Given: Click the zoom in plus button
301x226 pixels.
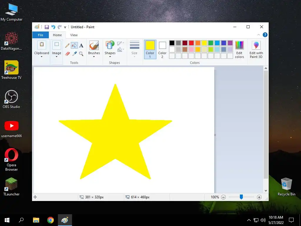Looking at the screenshot, I should [259, 197].
